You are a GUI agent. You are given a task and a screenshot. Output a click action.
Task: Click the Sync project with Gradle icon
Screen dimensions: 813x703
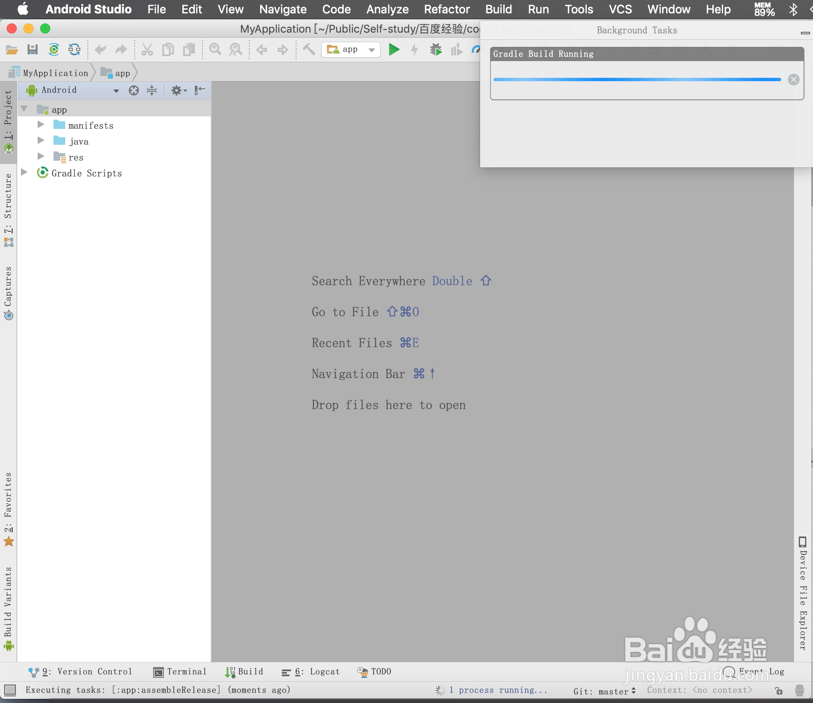click(54, 50)
